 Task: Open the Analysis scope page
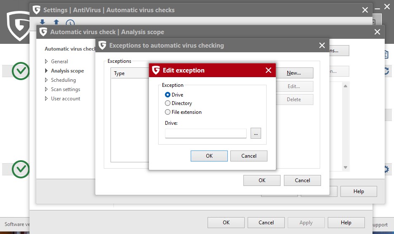67,71
